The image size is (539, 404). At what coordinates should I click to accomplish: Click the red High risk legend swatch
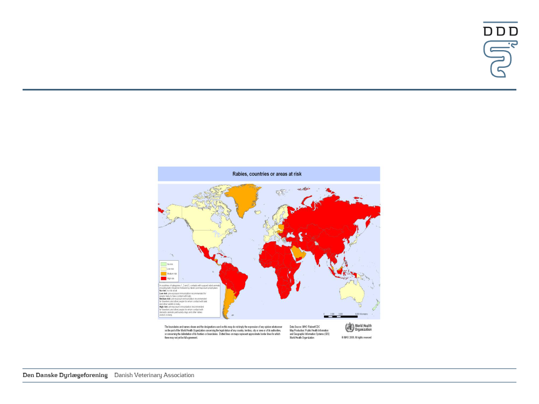(x=163, y=278)
